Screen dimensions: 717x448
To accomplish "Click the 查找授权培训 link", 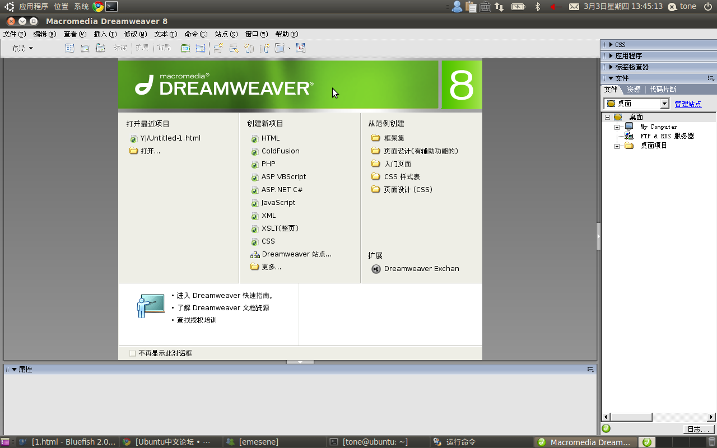I will pos(197,320).
